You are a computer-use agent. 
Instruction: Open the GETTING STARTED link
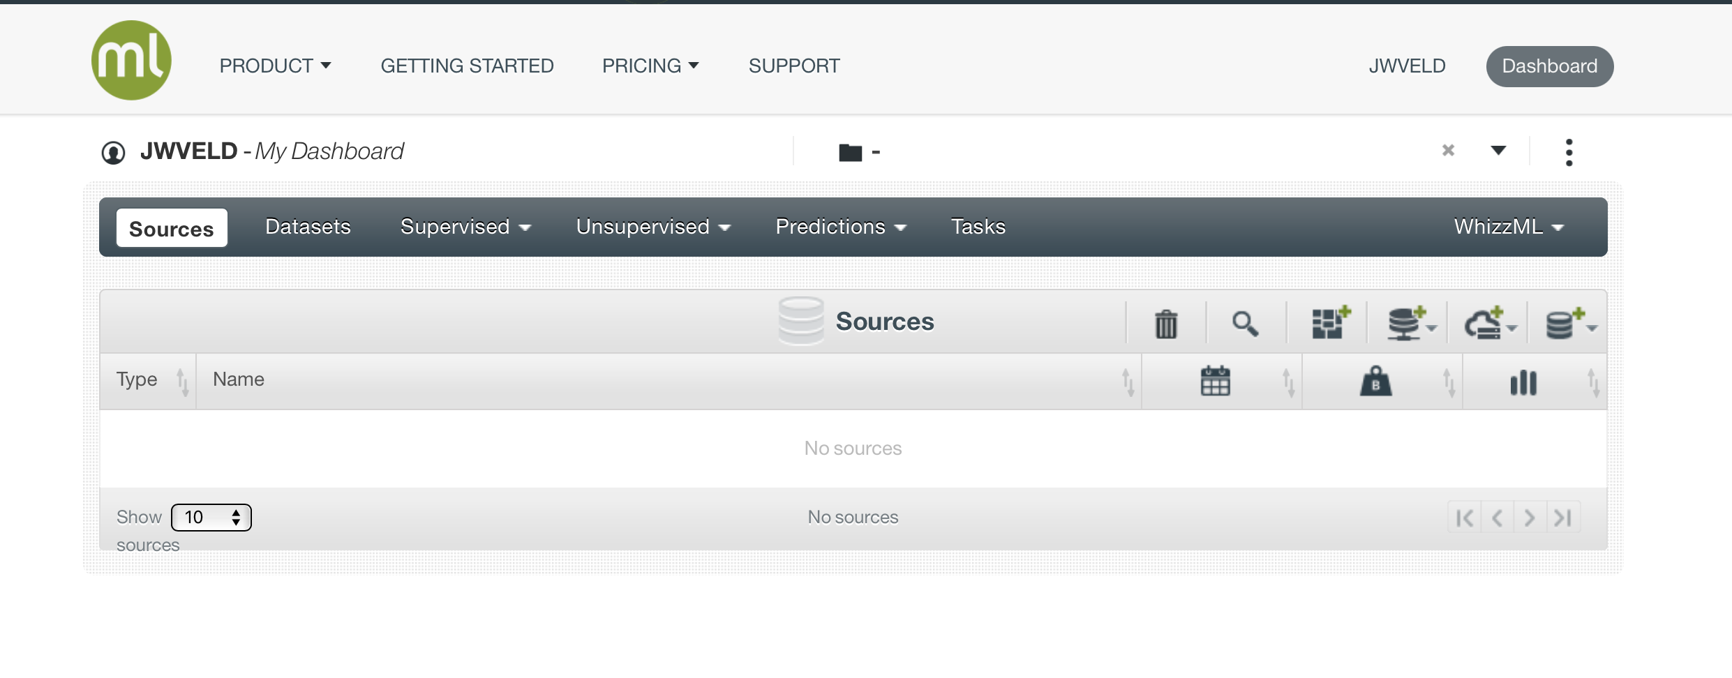[x=467, y=66]
